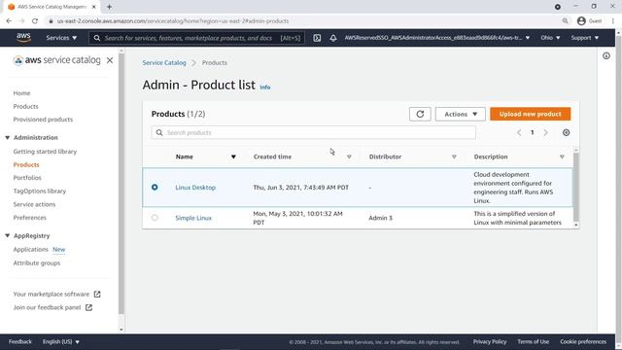
Task: Open the Terms of Use link
Action: click(x=534, y=341)
